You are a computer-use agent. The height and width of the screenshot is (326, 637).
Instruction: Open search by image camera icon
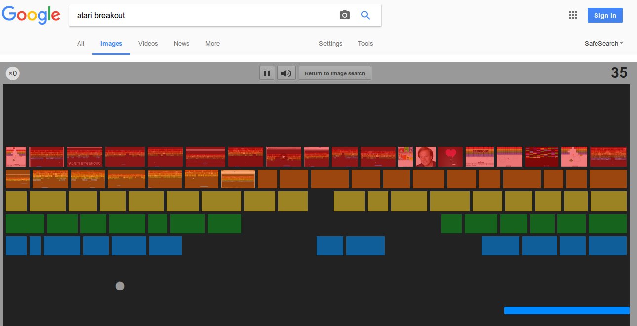(x=345, y=15)
